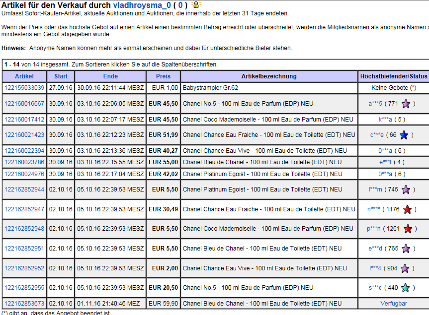Open bidder k***a profile
This screenshot has height=315, width=429.
pyautogui.click(x=385, y=119)
